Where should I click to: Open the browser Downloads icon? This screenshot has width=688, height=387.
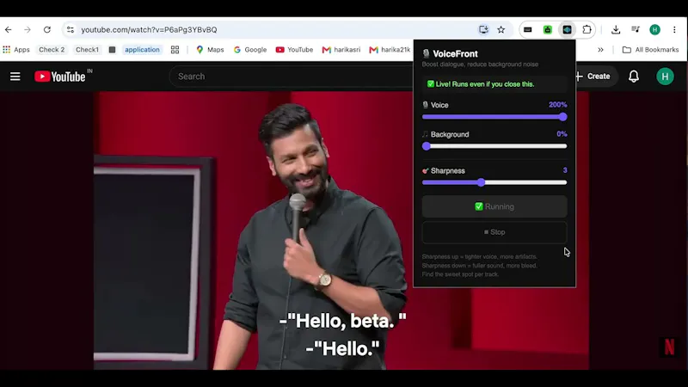[616, 30]
